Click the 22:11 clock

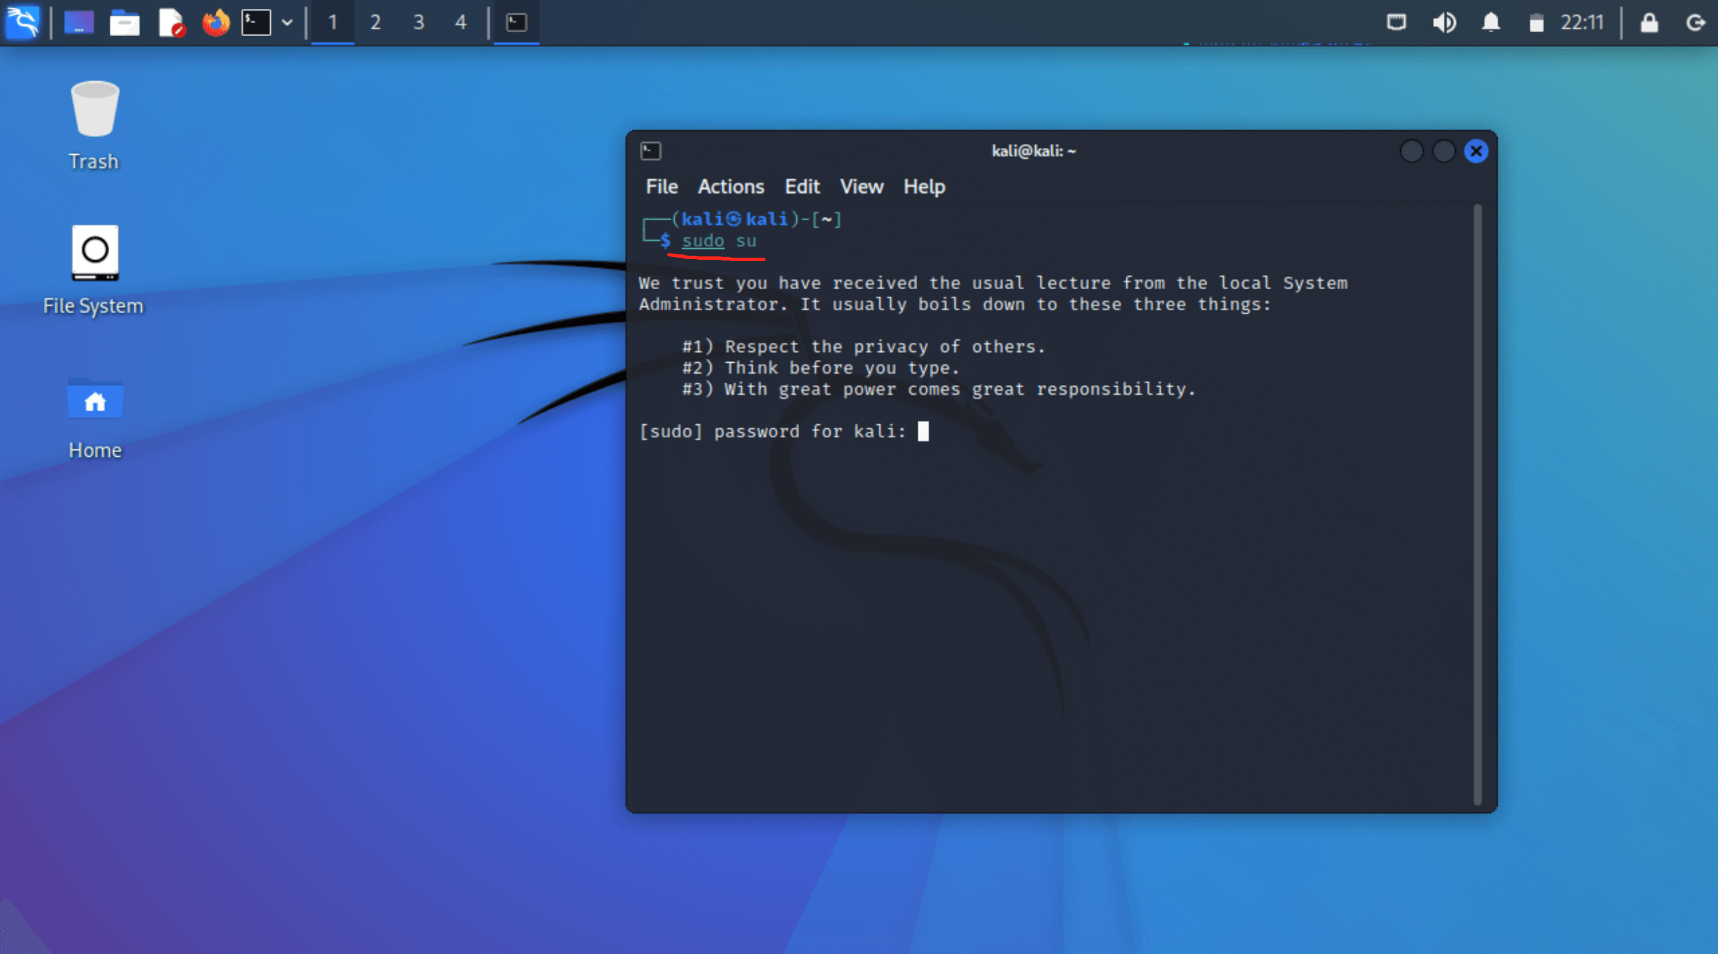(x=1582, y=23)
